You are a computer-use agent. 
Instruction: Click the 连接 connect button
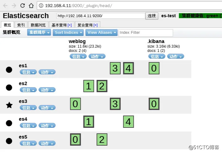(152, 16)
